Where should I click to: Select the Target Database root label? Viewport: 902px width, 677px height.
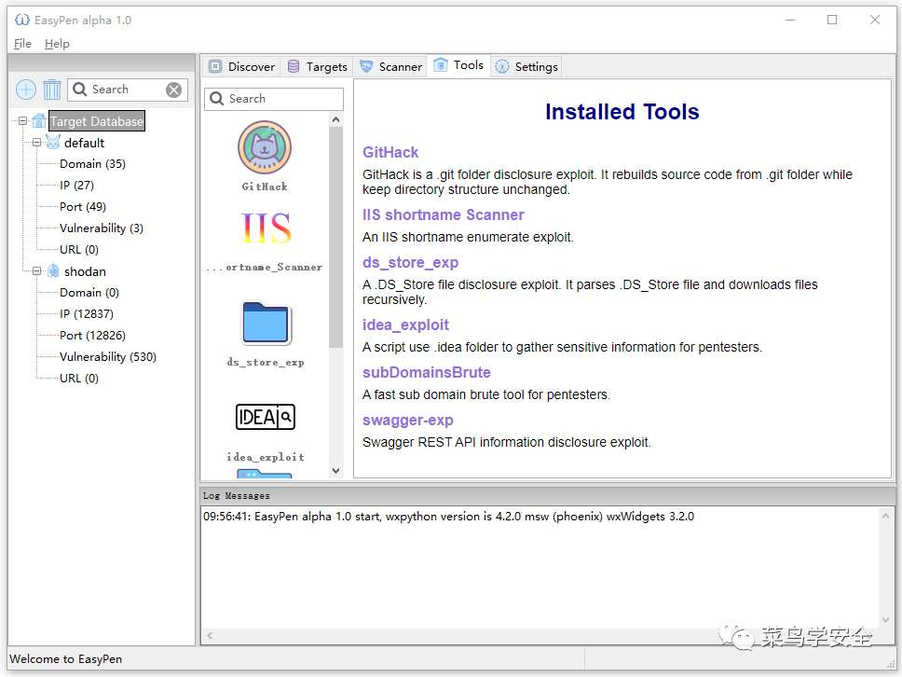[x=97, y=121]
